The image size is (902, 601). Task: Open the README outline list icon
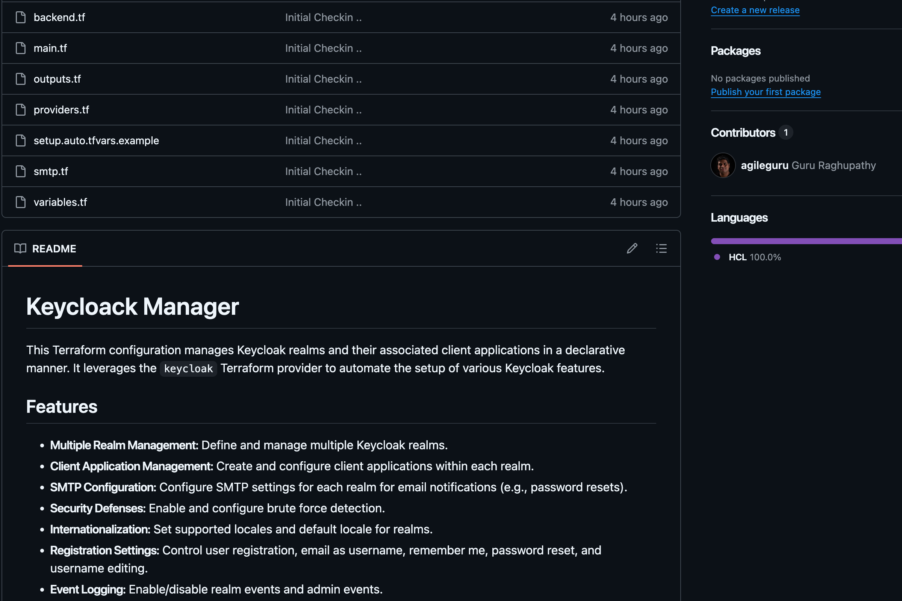coord(661,248)
